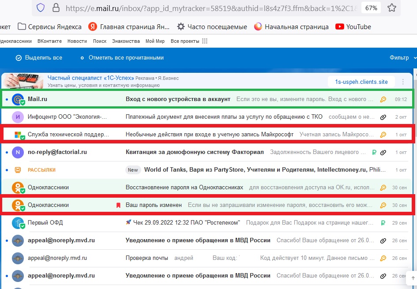The image size is (417, 289).
Task: Open the 1s-uspeh.clients.site ad button
Action: 361,82
